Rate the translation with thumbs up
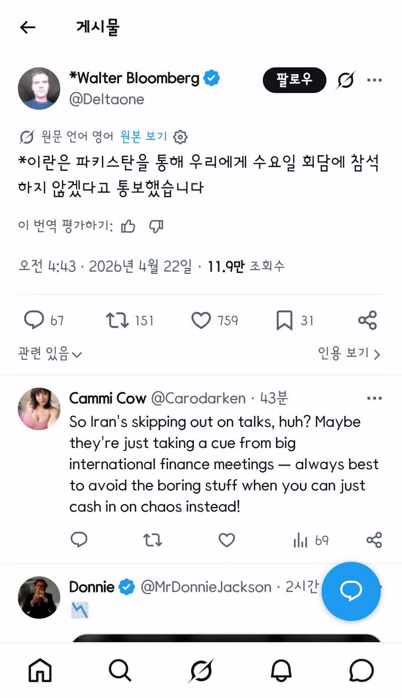 (x=128, y=226)
